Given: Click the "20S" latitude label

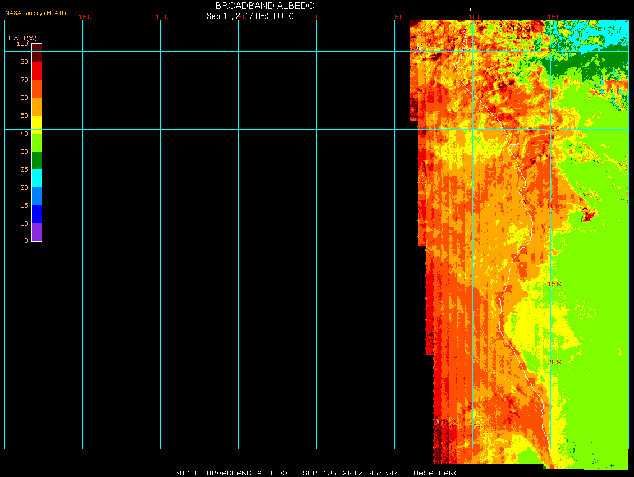Looking at the screenshot, I should 554,362.
